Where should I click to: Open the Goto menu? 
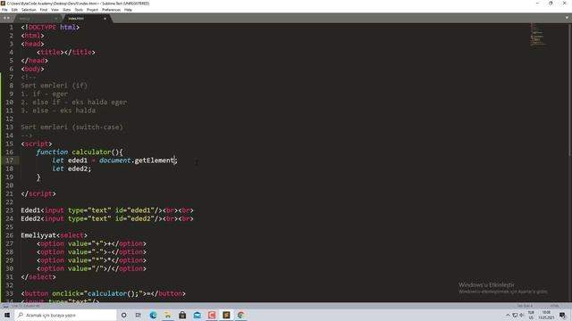[x=66, y=10]
